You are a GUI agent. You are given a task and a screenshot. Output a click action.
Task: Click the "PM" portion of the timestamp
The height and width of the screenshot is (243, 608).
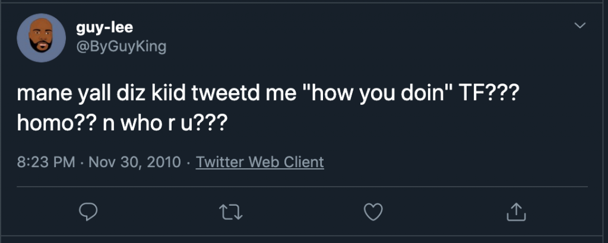click(x=63, y=162)
